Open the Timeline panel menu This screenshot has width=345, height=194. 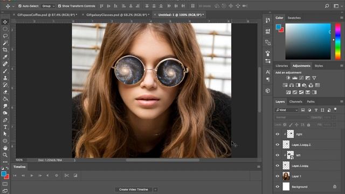(259, 167)
